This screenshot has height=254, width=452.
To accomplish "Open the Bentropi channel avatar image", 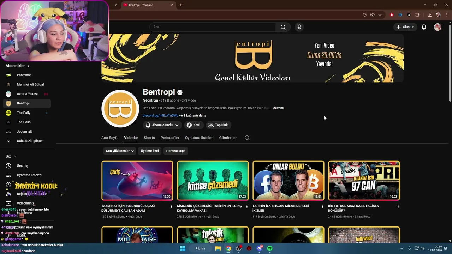I will click(120, 108).
